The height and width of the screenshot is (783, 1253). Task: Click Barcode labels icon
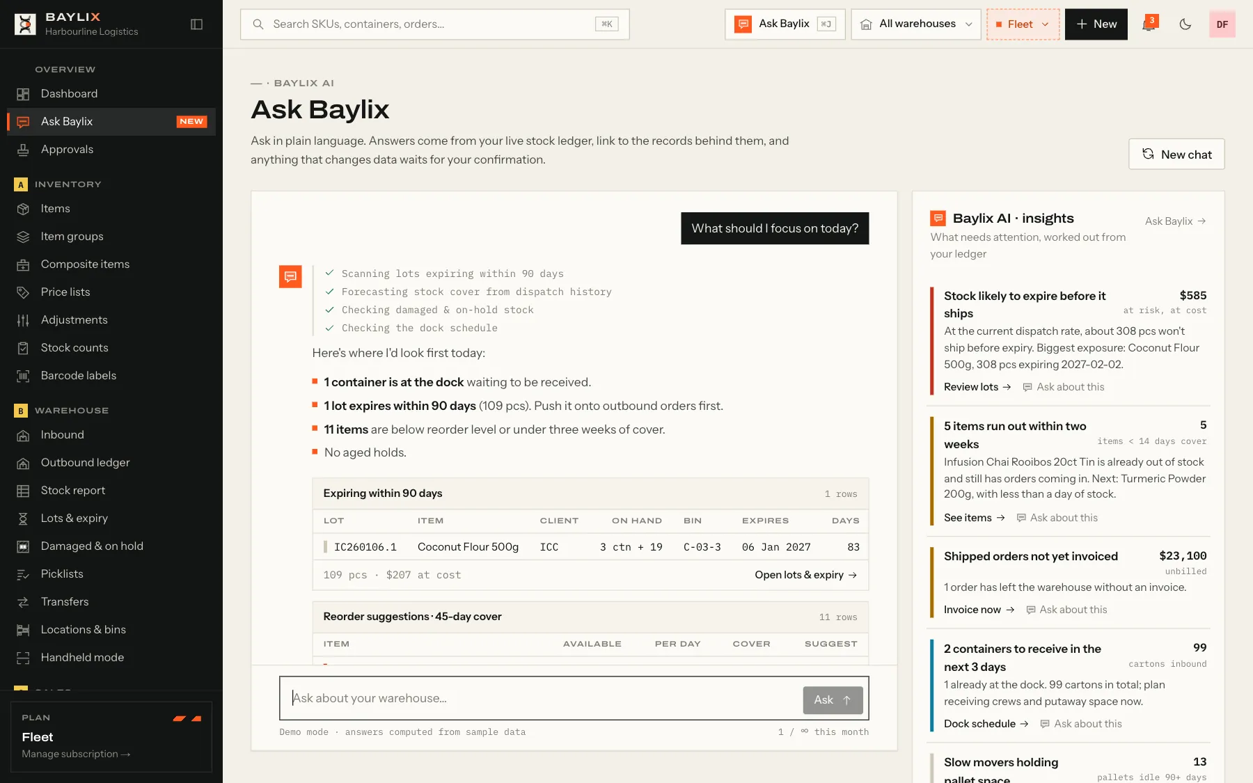tap(23, 376)
